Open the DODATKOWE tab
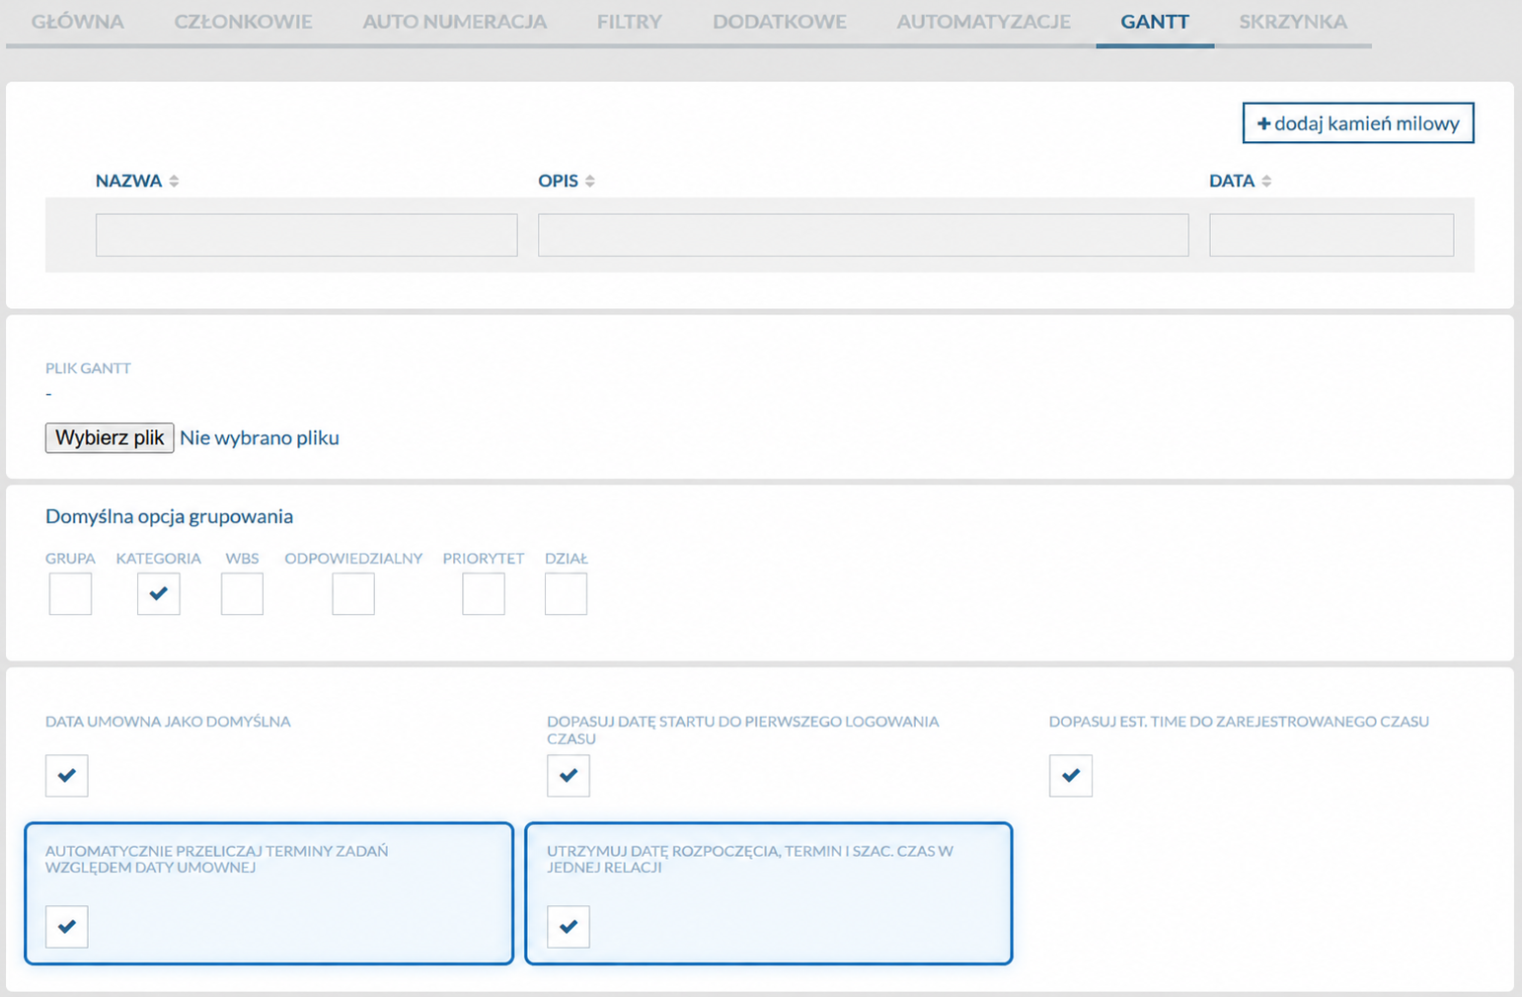The width and height of the screenshot is (1522, 997). pyautogui.click(x=780, y=22)
